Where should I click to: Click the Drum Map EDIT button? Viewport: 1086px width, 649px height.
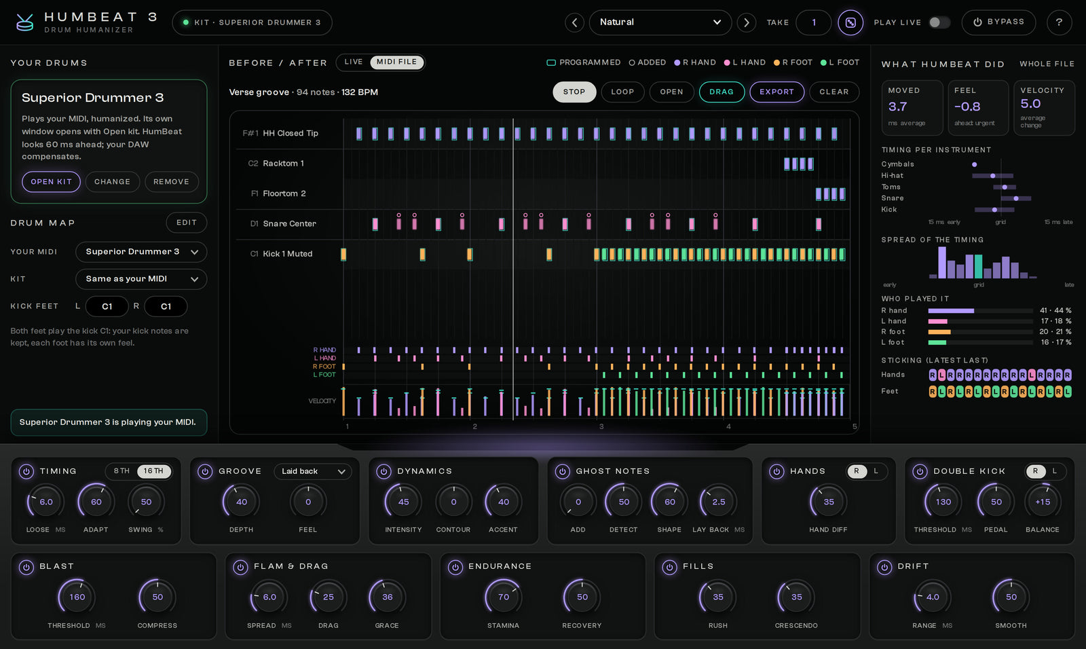[x=187, y=223]
